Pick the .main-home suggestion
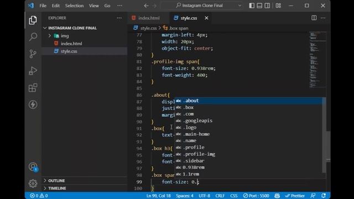Screen dimensions: 354x199 [249, 134]
